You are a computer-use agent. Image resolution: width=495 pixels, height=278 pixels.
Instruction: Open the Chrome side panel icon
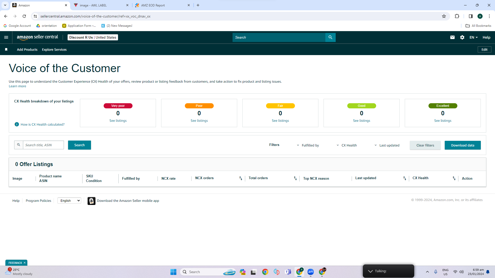[x=471, y=16]
